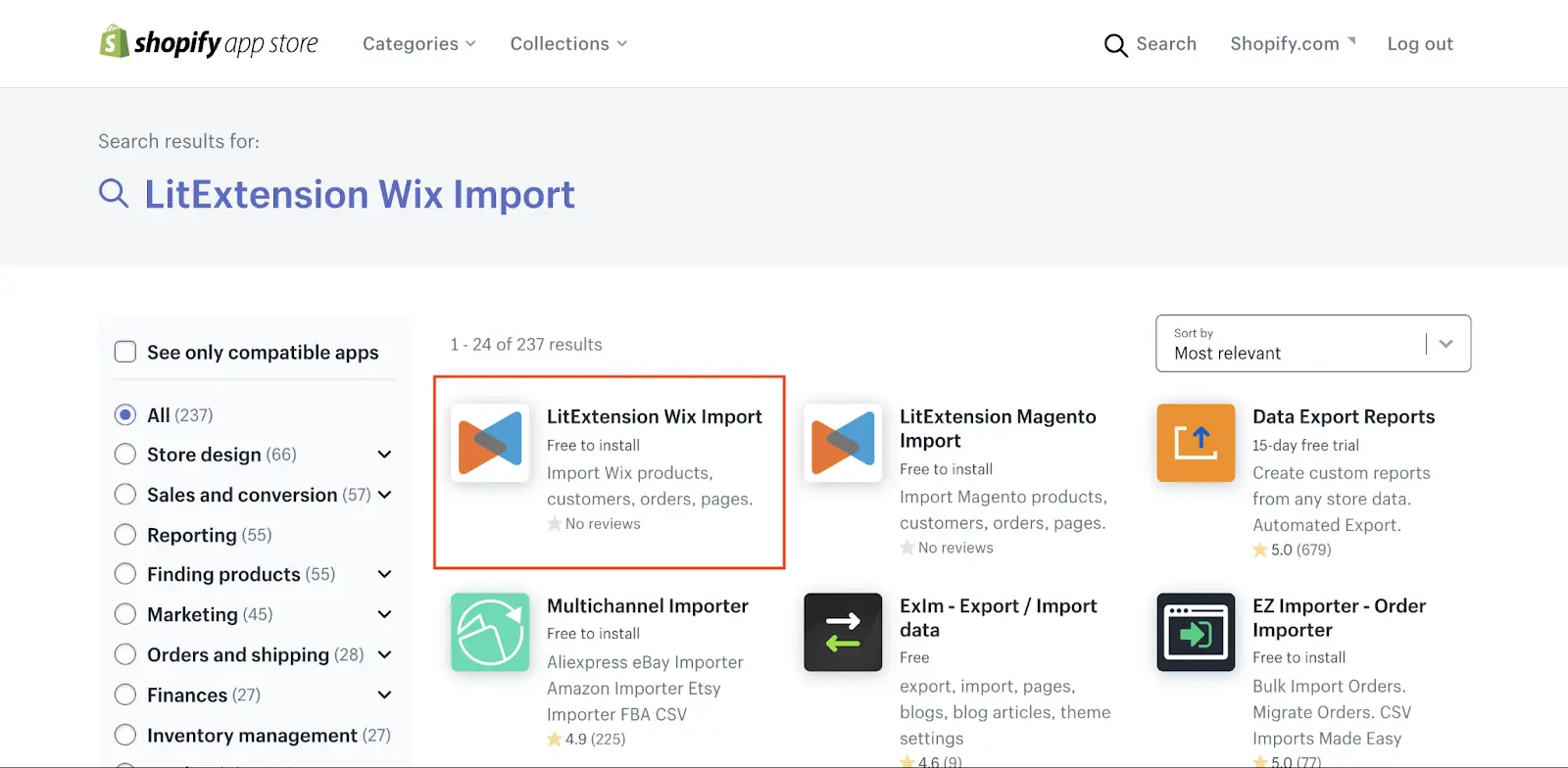This screenshot has height=768, width=1568.
Task: Open the Multichannel Importer title link
Action: (648, 605)
